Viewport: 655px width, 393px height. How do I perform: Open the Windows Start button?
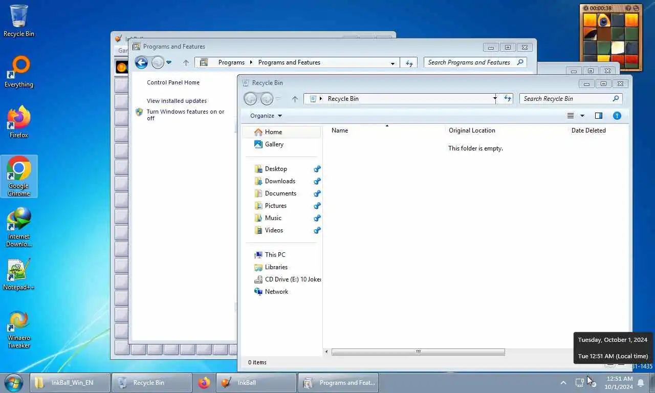13,383
